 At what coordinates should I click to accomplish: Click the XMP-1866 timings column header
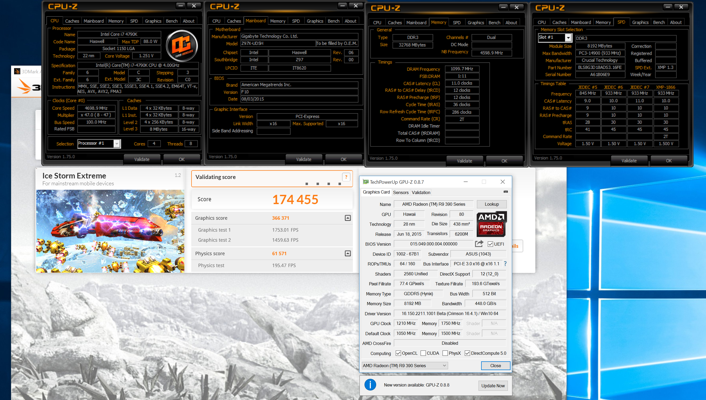665,87
